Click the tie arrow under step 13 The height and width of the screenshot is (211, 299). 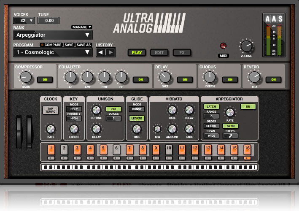pos(208,158)
